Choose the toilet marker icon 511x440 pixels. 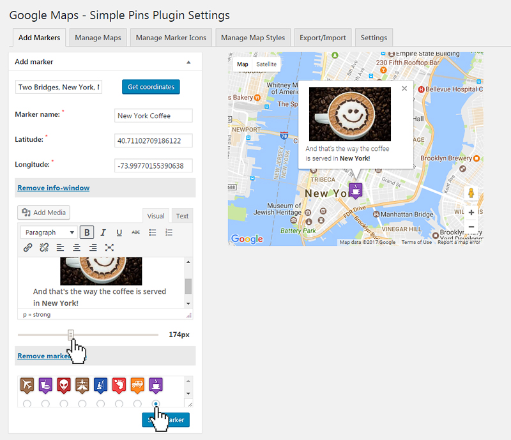point(45,386)
